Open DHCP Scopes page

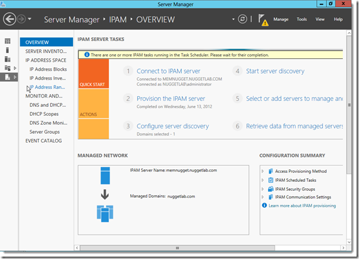click(x=44, y=113)
